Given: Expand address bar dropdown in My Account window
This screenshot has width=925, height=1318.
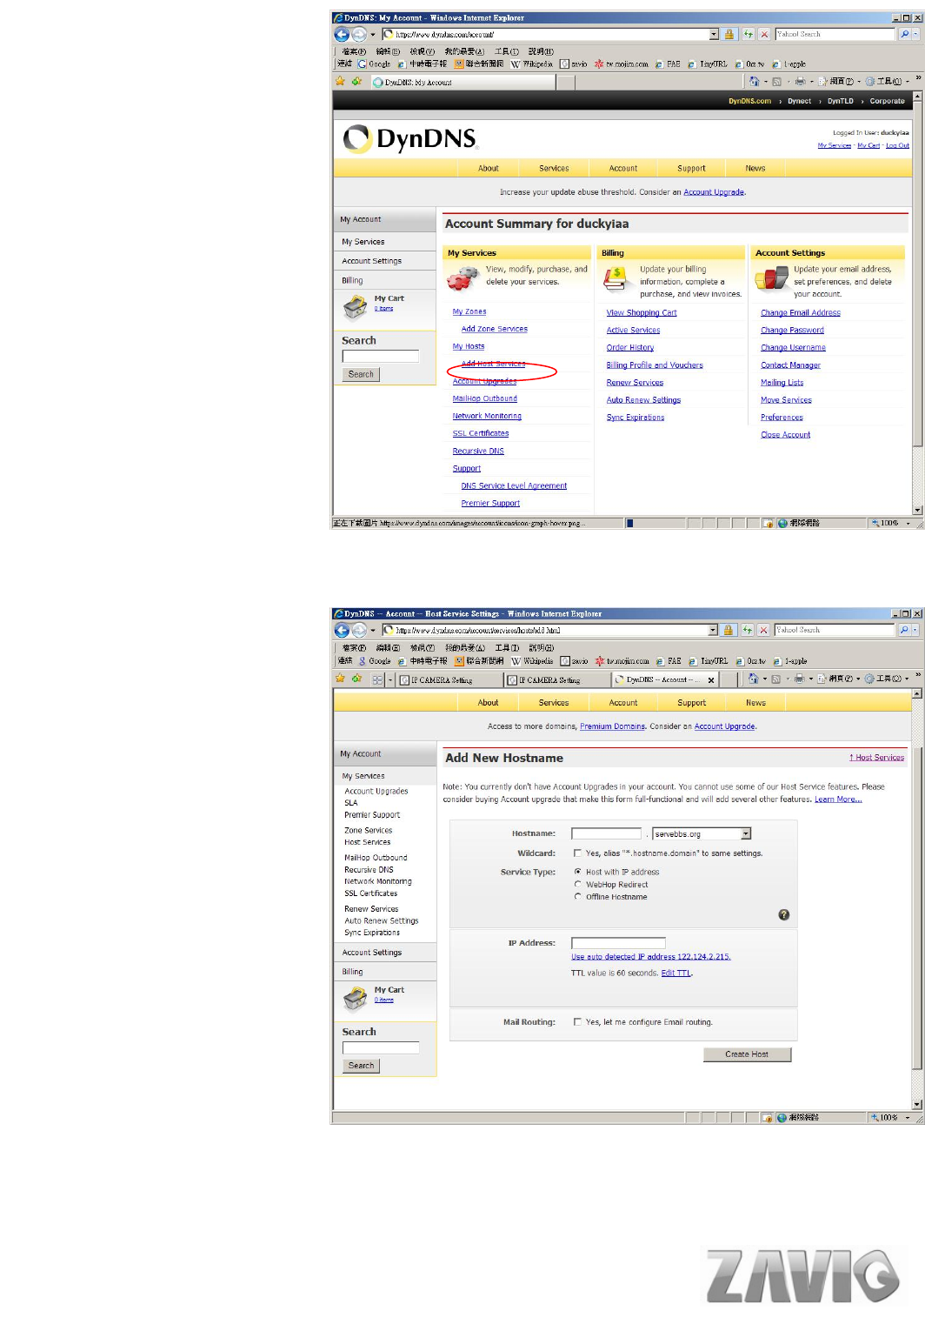Looking at the screenshot, I should [x=714, y=34].
